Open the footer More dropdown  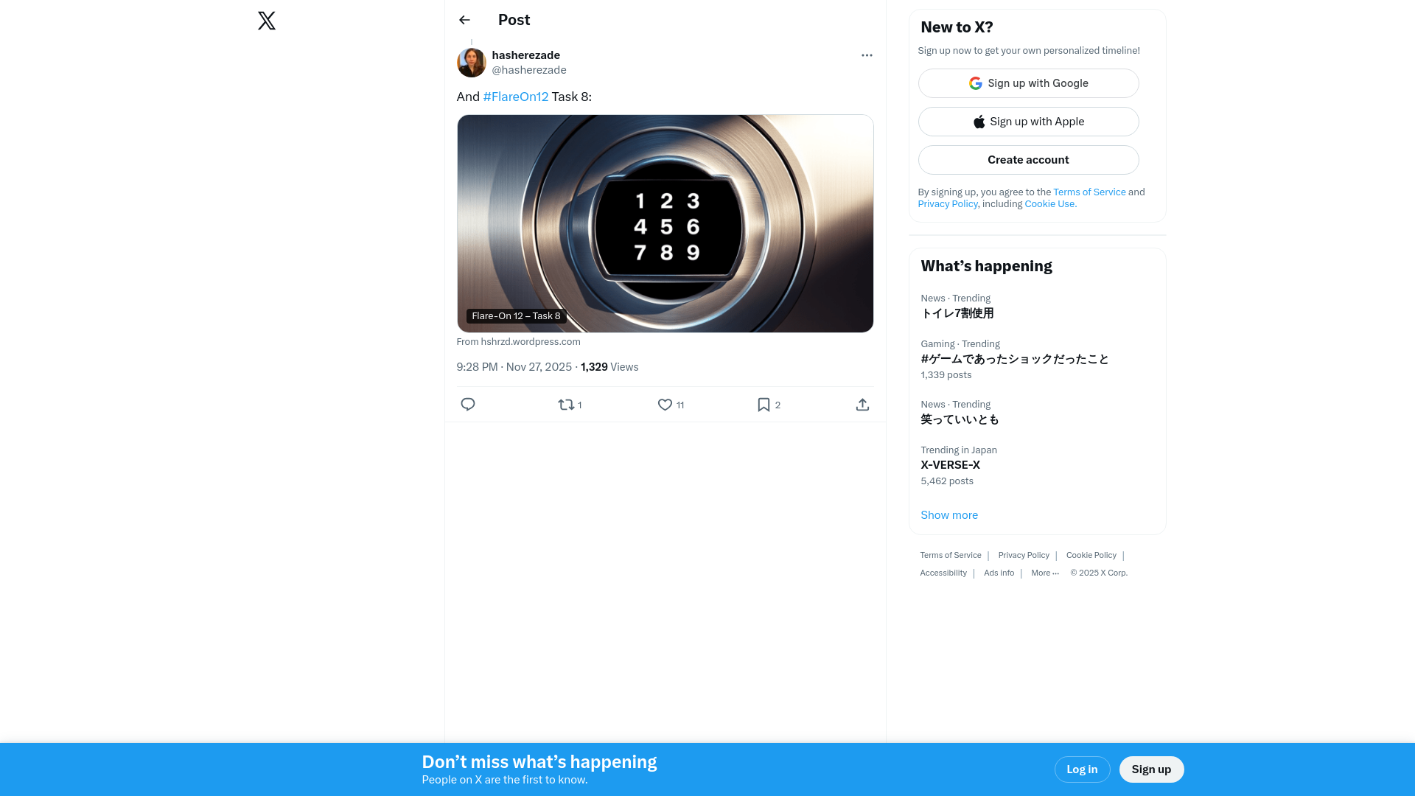[1044, 573]
